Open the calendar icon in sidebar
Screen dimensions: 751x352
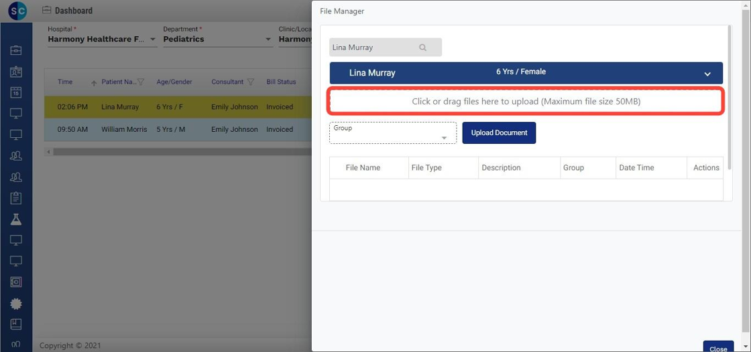point(16,93)
